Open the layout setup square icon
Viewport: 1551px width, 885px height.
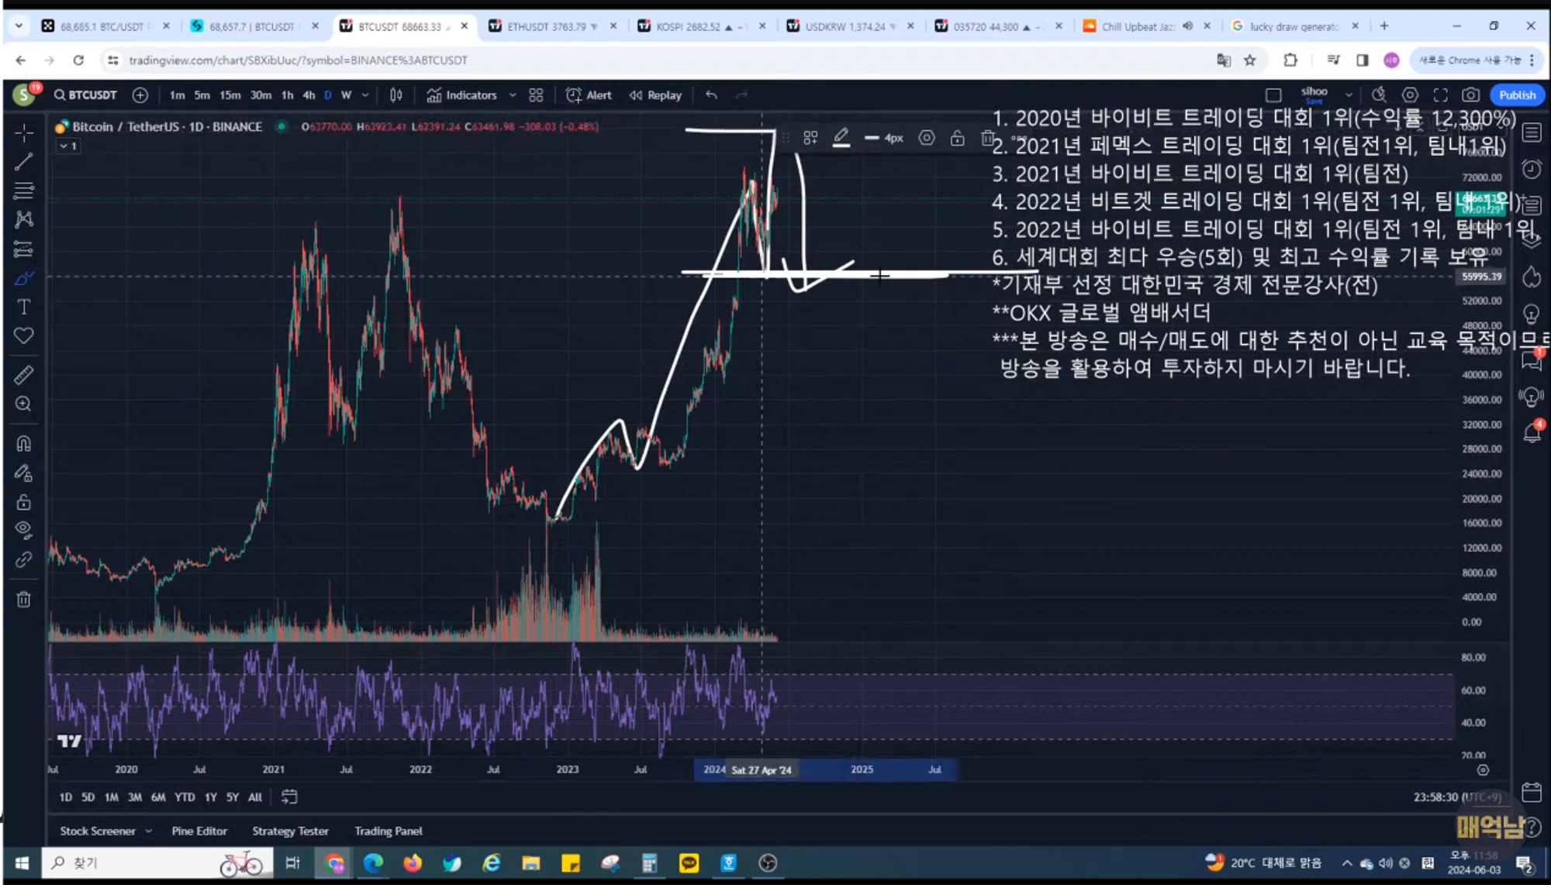(1273, 95)
